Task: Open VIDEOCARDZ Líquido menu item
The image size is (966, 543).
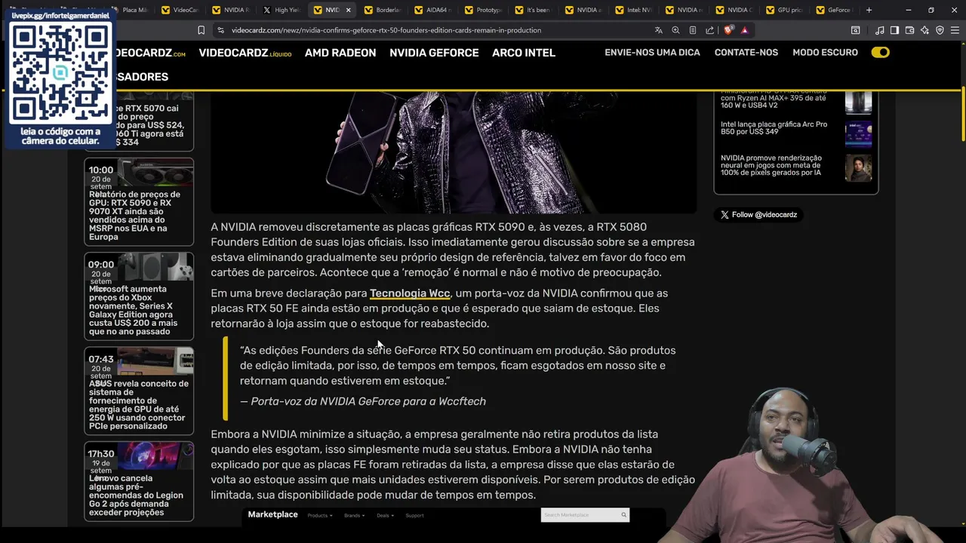Action: point(245,53)
